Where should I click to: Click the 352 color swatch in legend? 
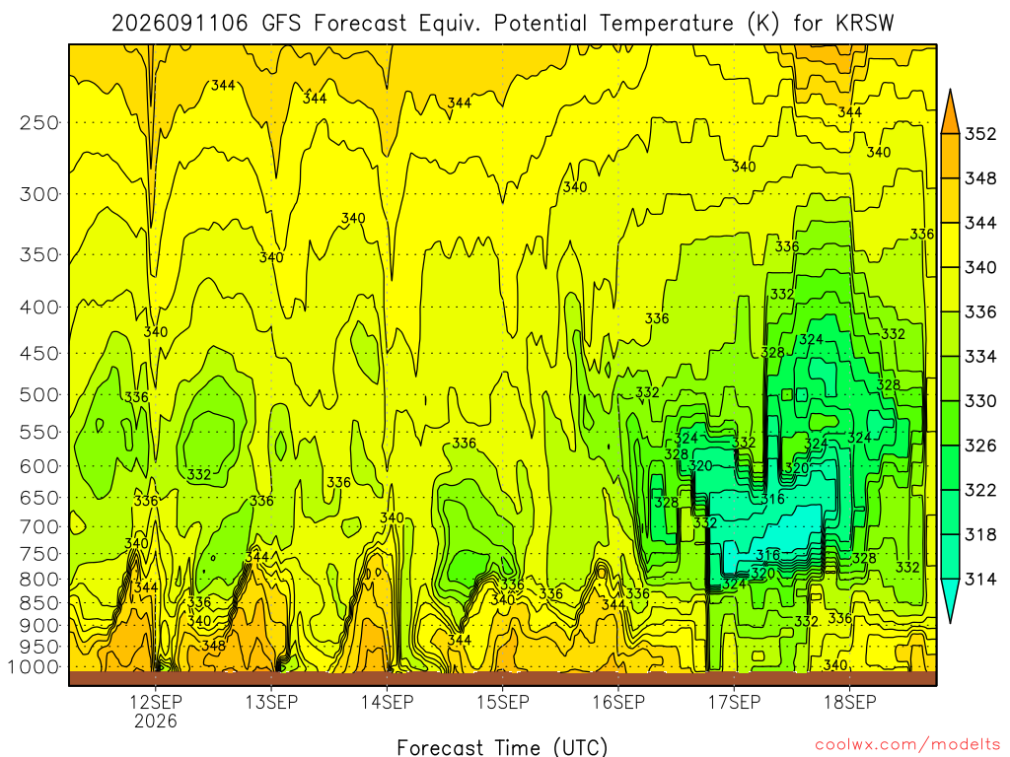950,155
